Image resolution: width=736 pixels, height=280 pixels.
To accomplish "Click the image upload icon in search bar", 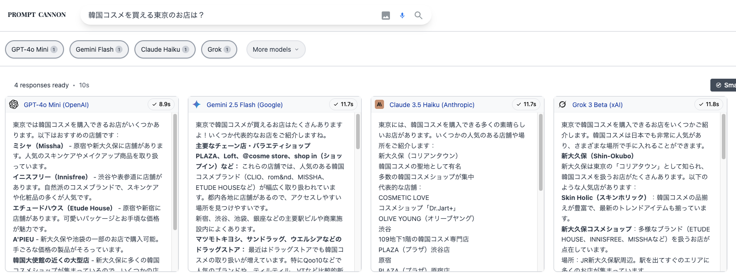I will 386,16.
